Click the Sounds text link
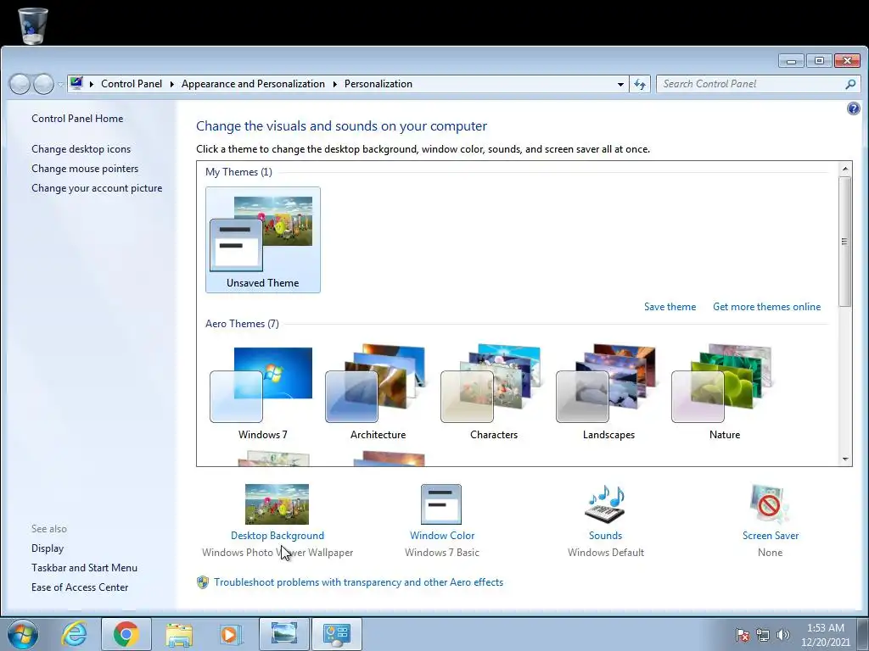This screenshot has height=651, width=869. 605,536
